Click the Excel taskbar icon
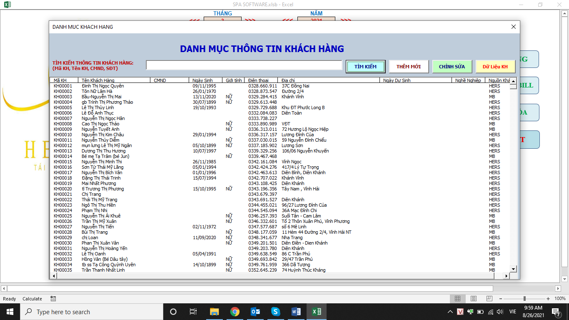569x320 pixels. [x=317, y=312]
